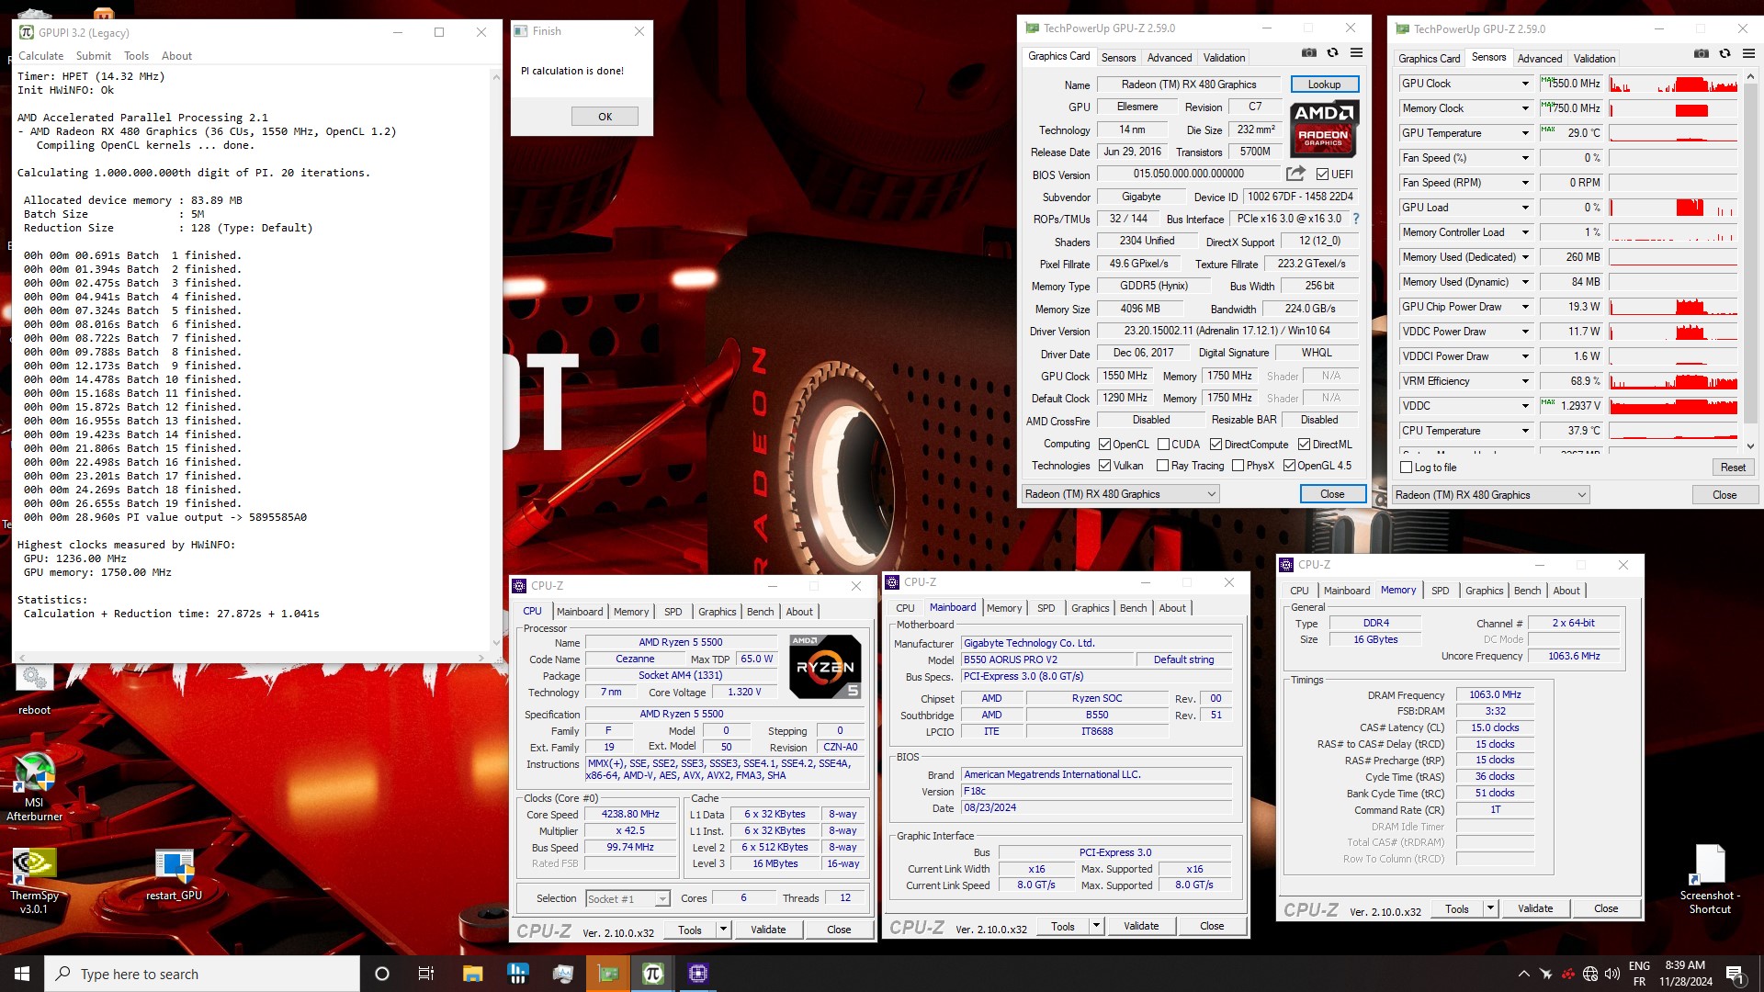The width and height of the screenshot is (1764, 992).
Task: Toggle the Vulkan checkbox
Action: 1104,466
